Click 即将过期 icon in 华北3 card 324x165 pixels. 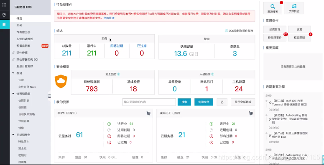tap(109, 136)
